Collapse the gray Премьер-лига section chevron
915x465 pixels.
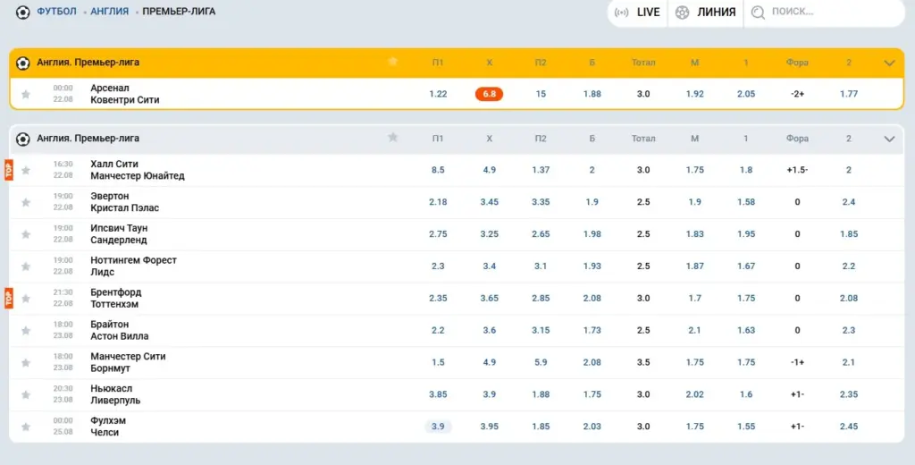889,139
